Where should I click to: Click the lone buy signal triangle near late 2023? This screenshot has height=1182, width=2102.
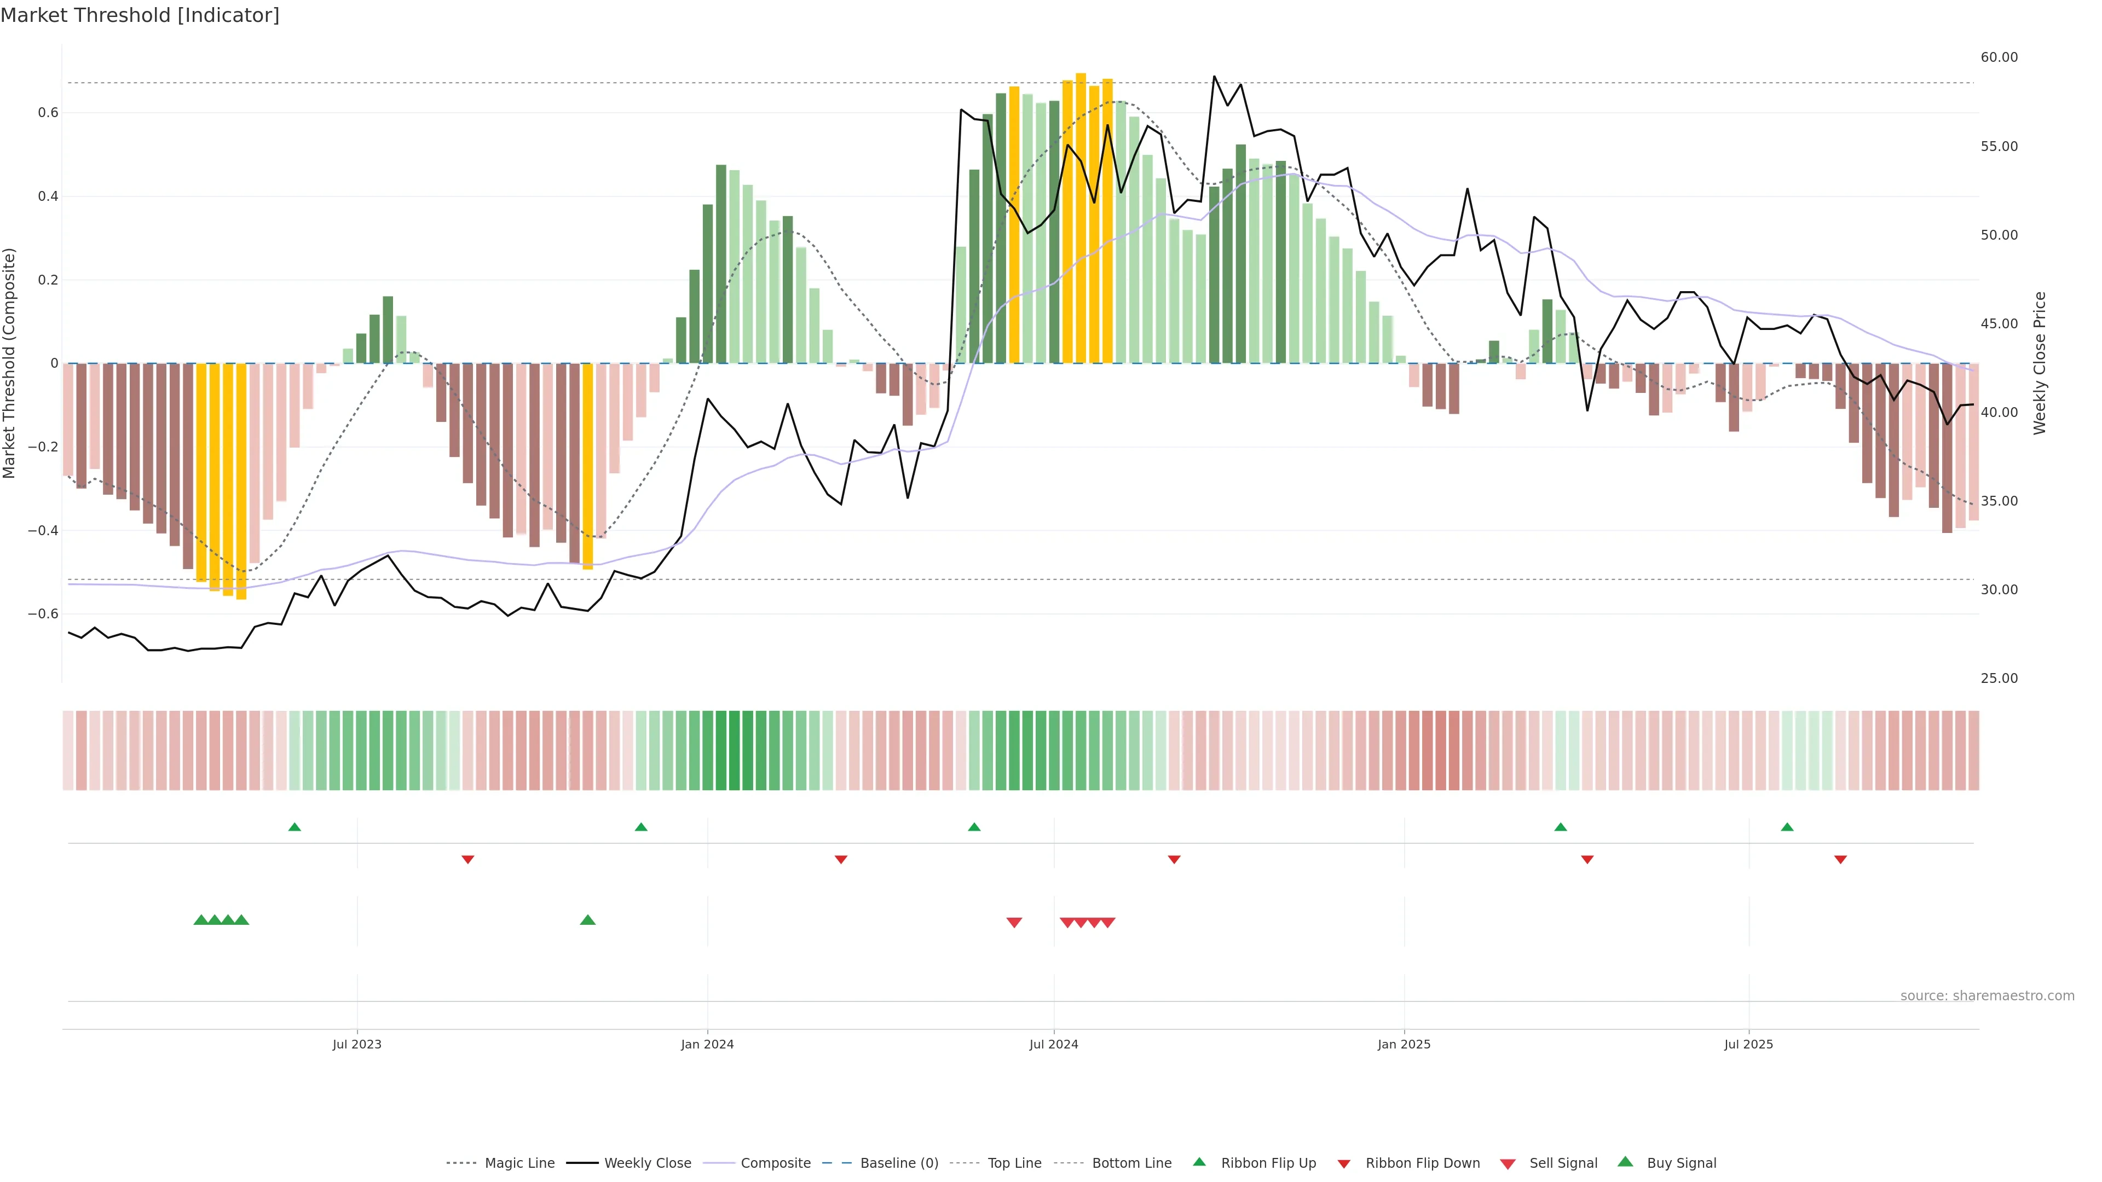coord(587,920)
